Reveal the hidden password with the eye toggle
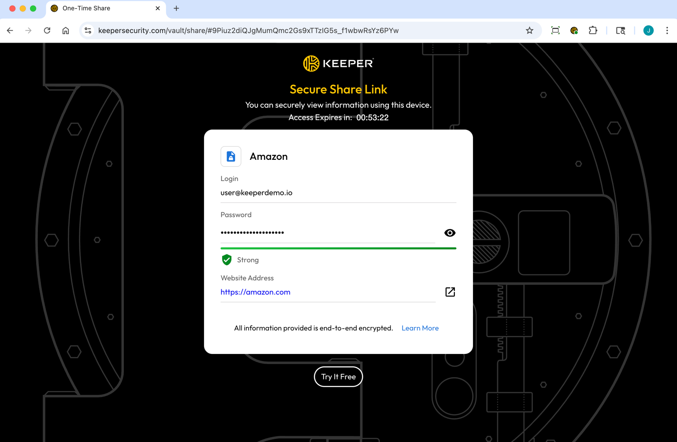 pos(450,232)
